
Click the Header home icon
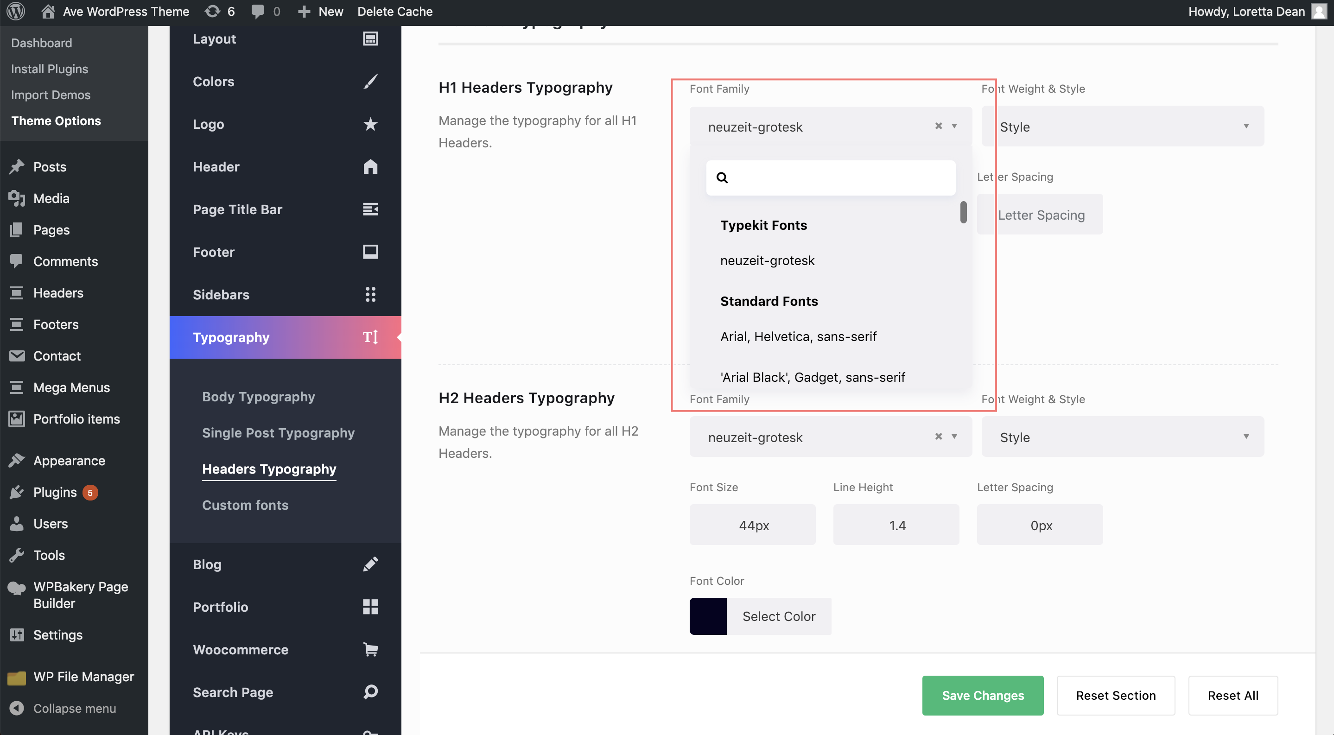click(370, 167)
